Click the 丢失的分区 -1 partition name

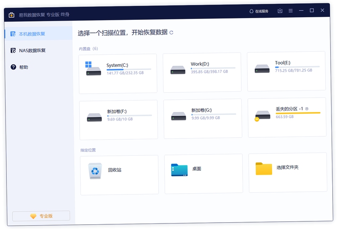289,109
